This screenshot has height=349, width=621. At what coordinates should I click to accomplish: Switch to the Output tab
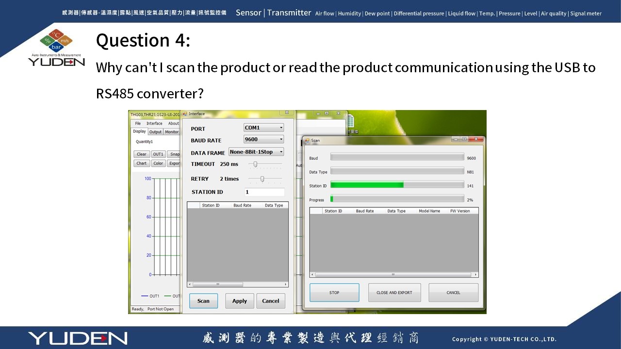coord(155,132)
